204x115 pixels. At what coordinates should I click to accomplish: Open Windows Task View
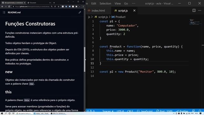(13, 113)
